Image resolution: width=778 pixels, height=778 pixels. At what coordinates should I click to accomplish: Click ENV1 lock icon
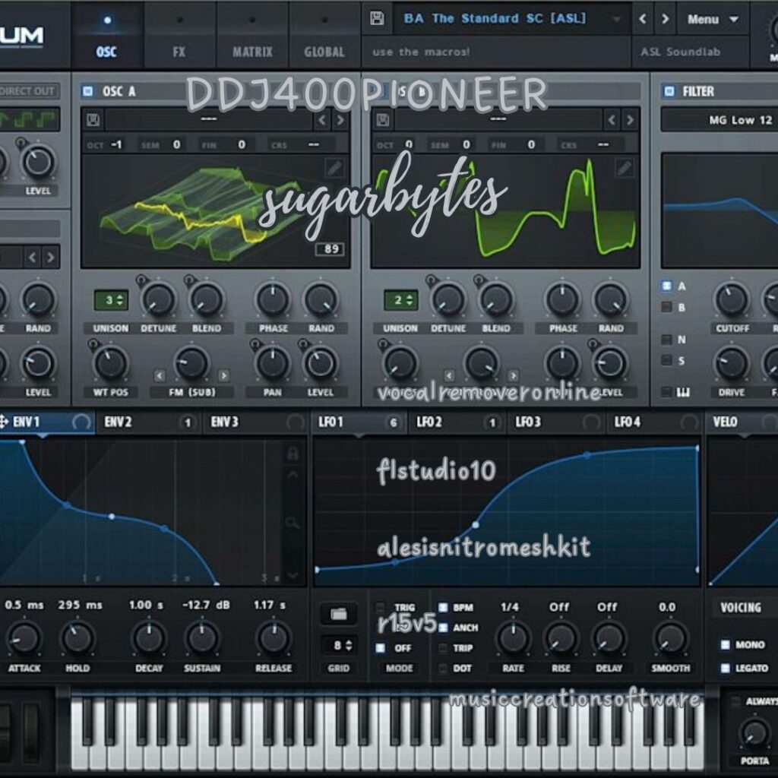(x=293, y=453)
